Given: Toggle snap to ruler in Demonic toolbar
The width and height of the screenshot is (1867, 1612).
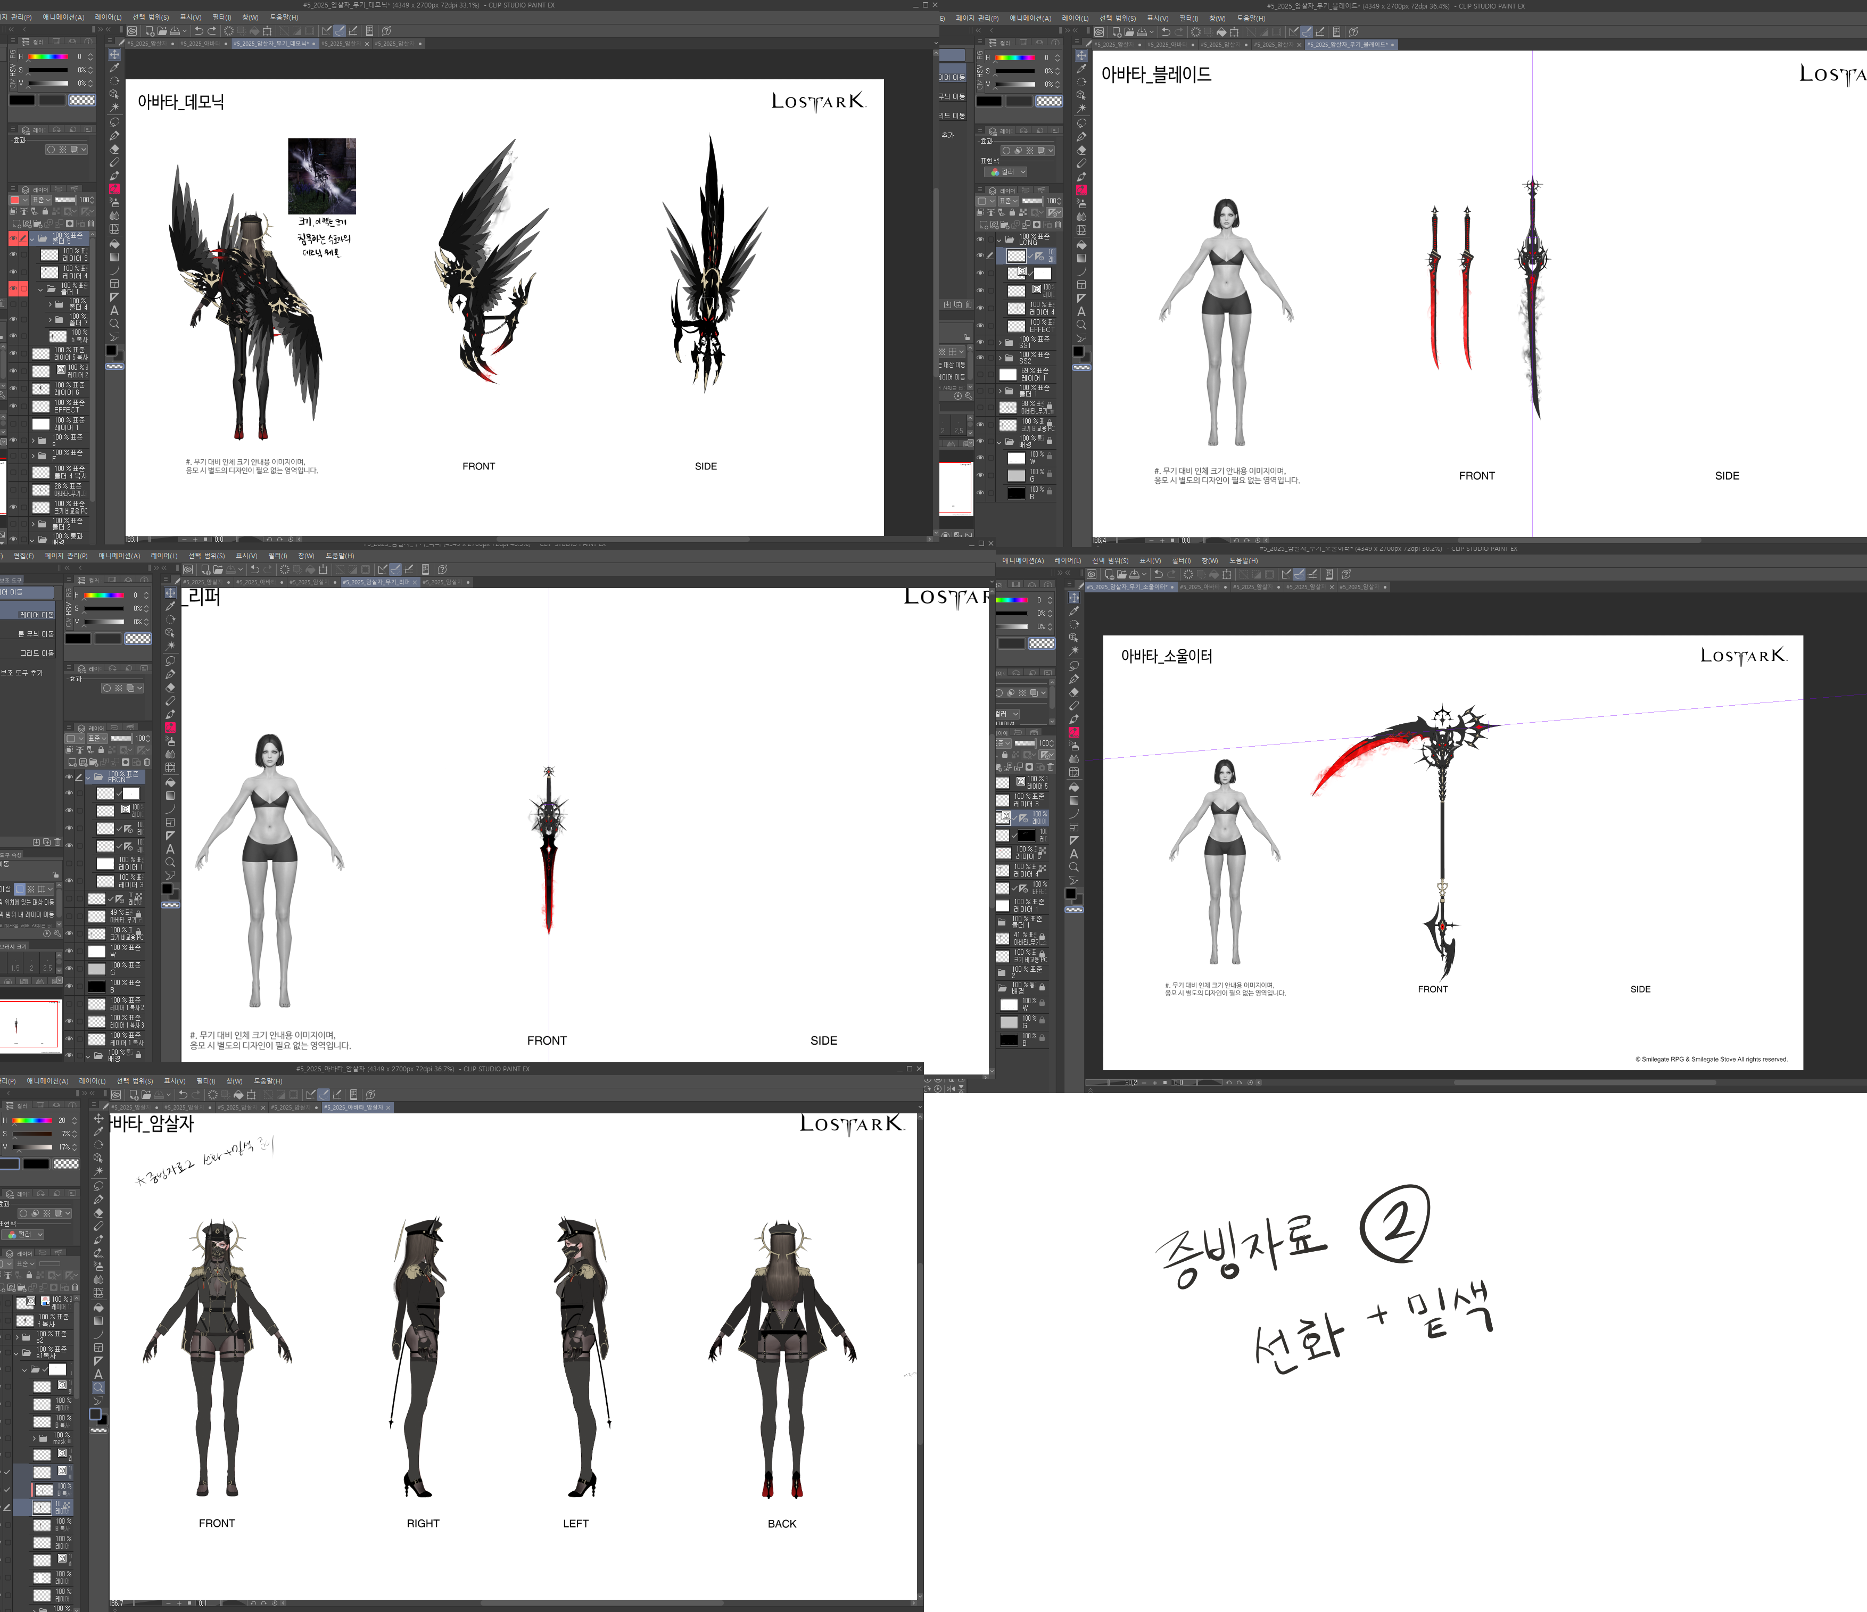Looking at the screenshot, I should pos(326,31).
